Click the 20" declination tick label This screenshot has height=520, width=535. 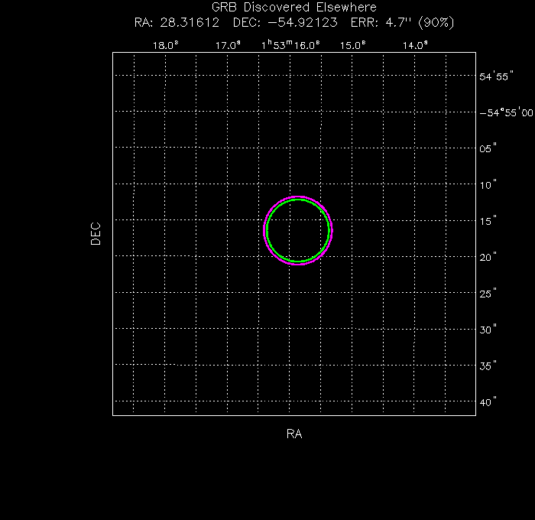488,257
